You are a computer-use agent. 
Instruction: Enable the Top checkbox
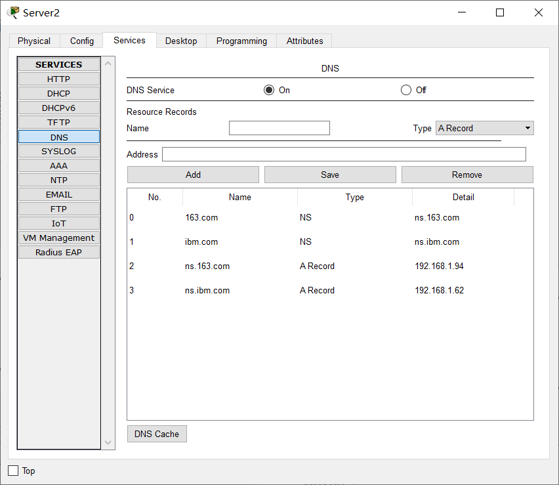pos(13,471)
